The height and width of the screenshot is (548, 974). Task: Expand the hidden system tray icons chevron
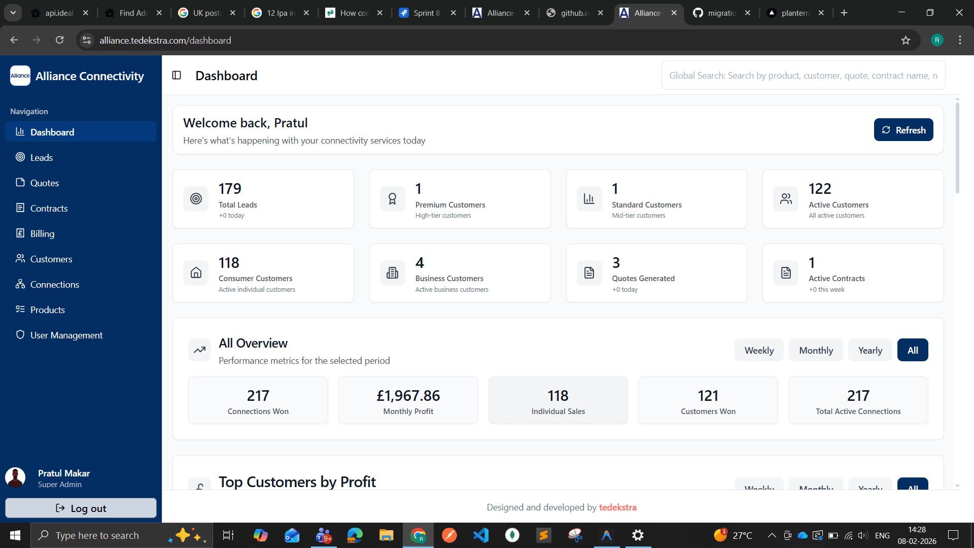point(772,535)
